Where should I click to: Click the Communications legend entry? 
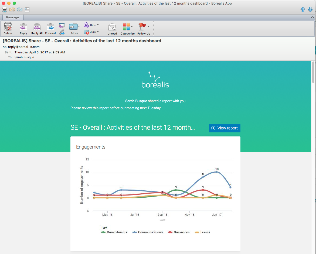148,232
